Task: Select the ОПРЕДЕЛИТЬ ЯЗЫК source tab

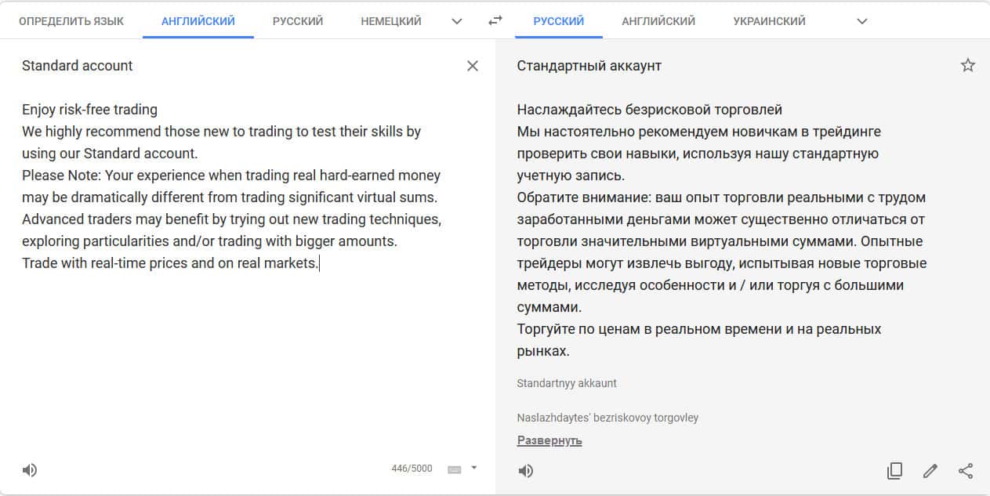Action: [71, 21]
